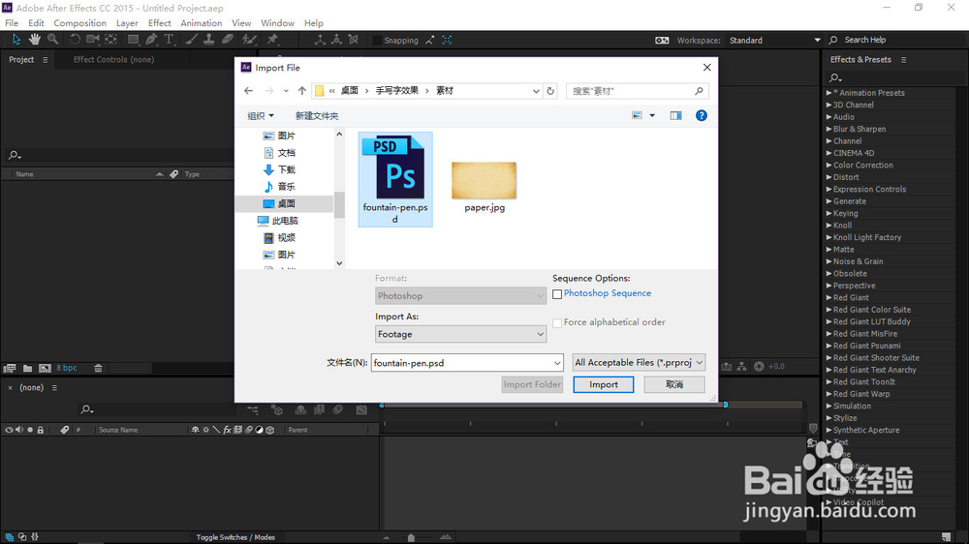Screen dimensions: 969x544
Task: Toggle lock column icon in timeline
Action: [40, 430]
